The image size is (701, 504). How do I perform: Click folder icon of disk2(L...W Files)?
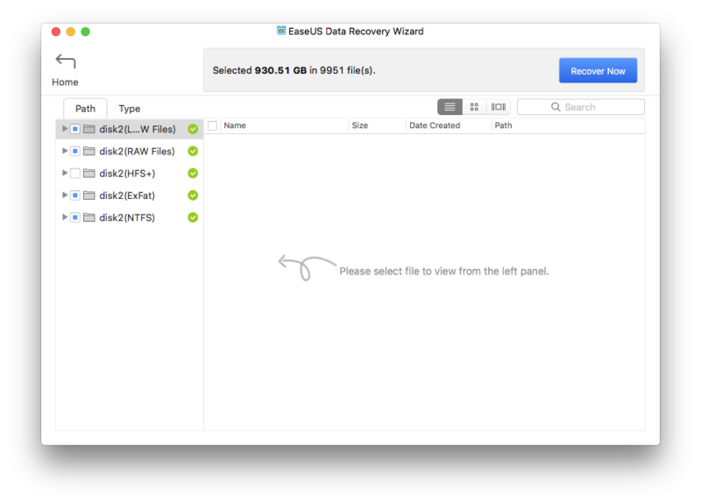pyautogui.click(x=89, y=129)
